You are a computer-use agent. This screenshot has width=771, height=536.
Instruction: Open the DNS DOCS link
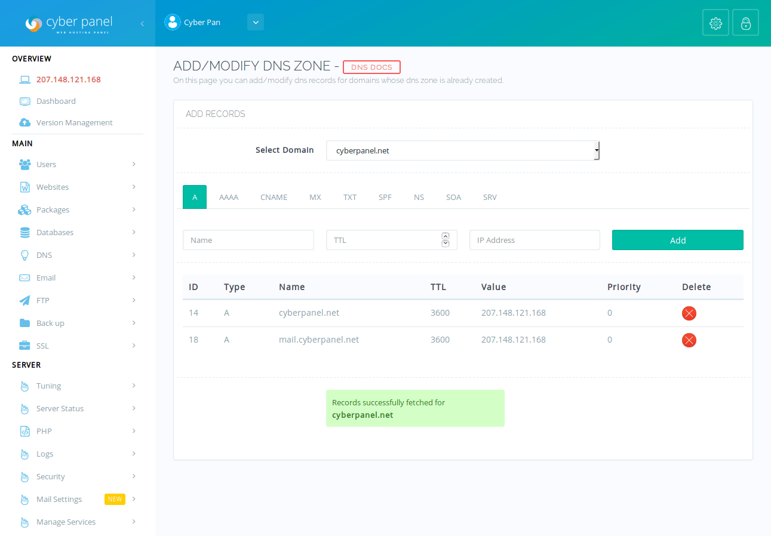click(371, 67)
